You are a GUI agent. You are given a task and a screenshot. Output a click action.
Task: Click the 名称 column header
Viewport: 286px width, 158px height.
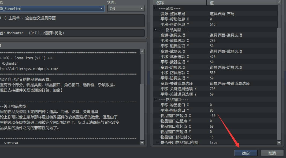point(180,2)
